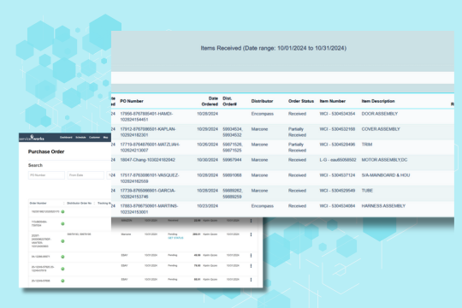Sort the report by Distributor column header

pos(262,101)
